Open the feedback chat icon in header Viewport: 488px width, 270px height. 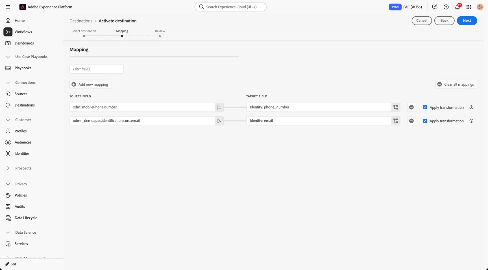(x=435, y=7)
